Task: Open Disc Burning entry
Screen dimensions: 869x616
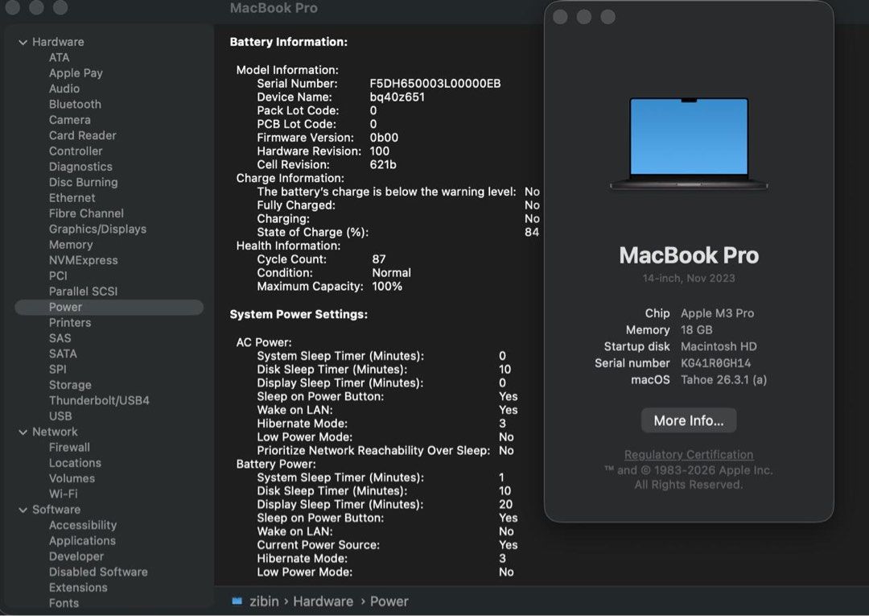Action: click(x=83, y=182)
